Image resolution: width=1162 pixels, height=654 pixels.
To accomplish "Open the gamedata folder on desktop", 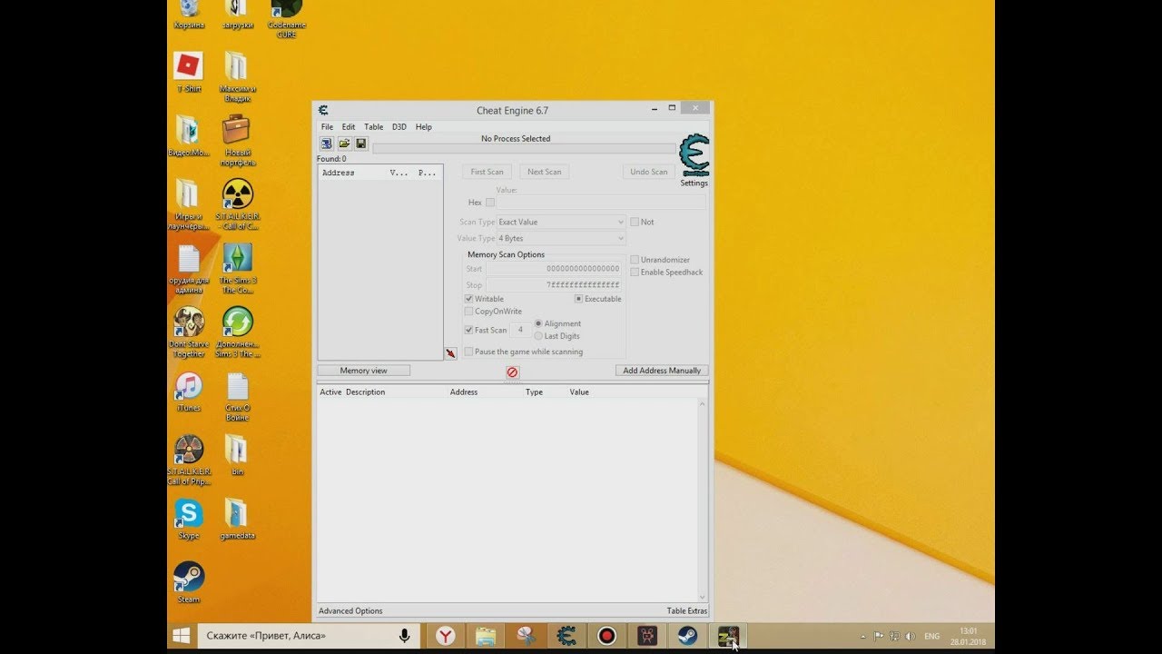I will tap(237, 520).
